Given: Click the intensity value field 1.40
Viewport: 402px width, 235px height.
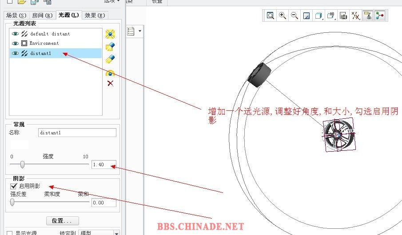Looking at the screenshot, I should [x=104, y=164].
